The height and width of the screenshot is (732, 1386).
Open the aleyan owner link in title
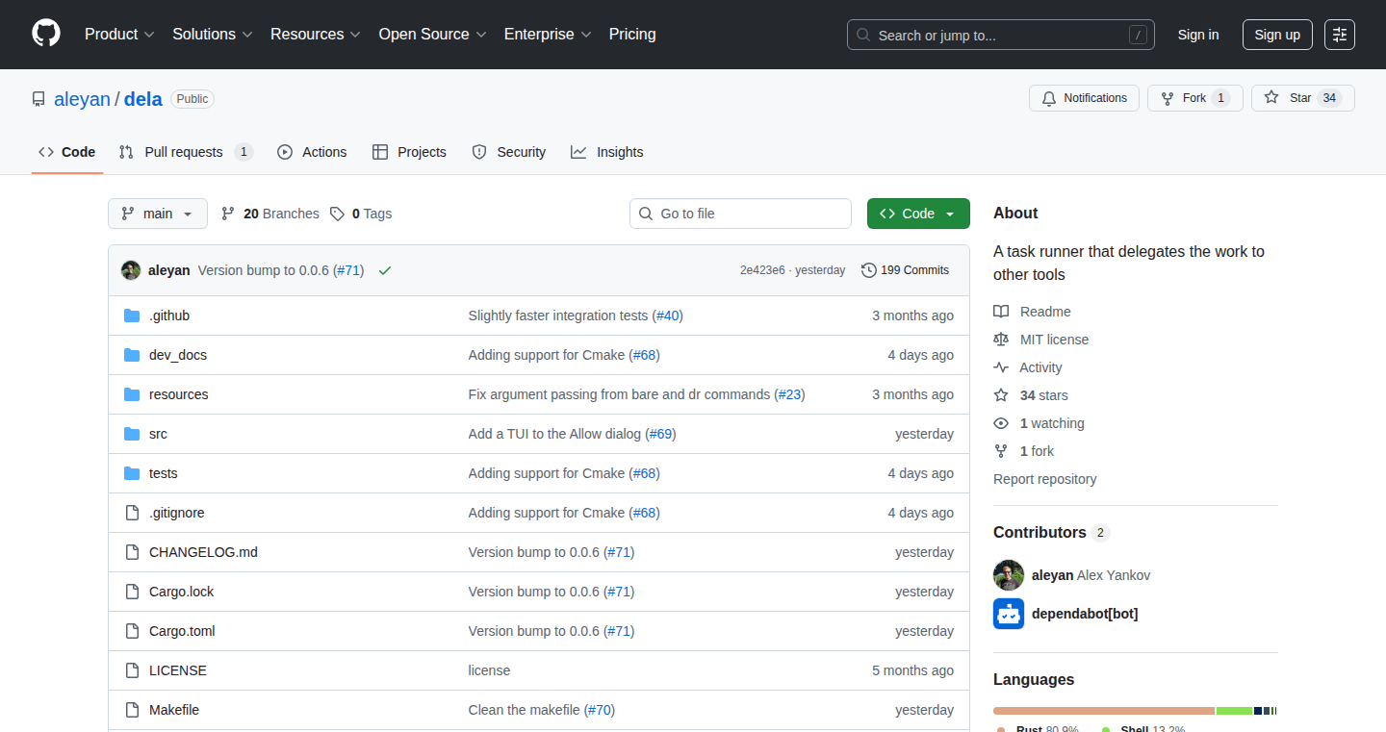(x=82, y=99)
